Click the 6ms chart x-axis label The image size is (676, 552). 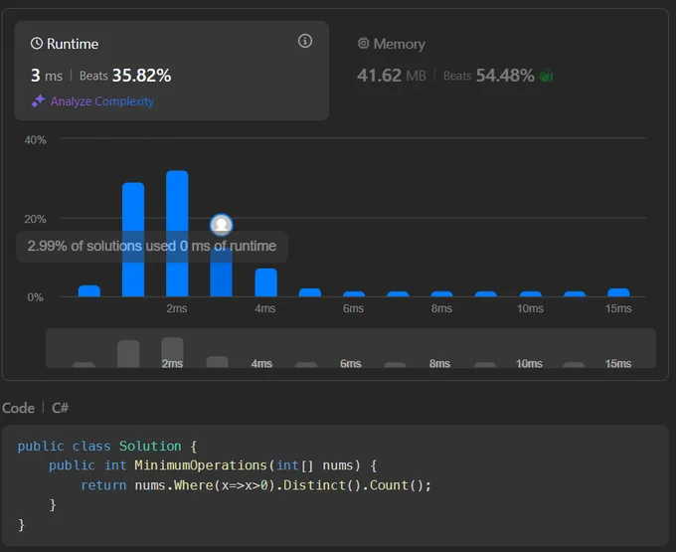point(354,308)
